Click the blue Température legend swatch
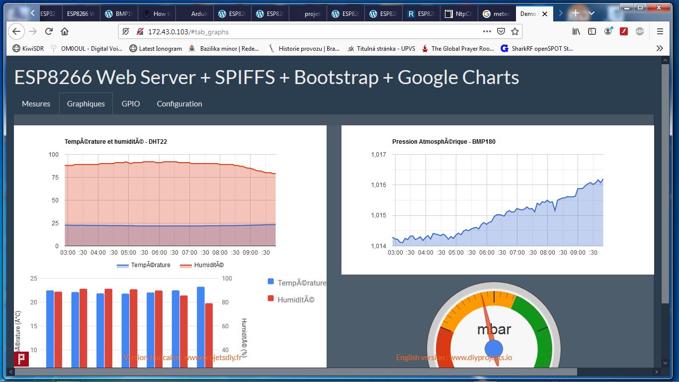Image resolution: width=679 pixels, height=382 pixels. 271,282
